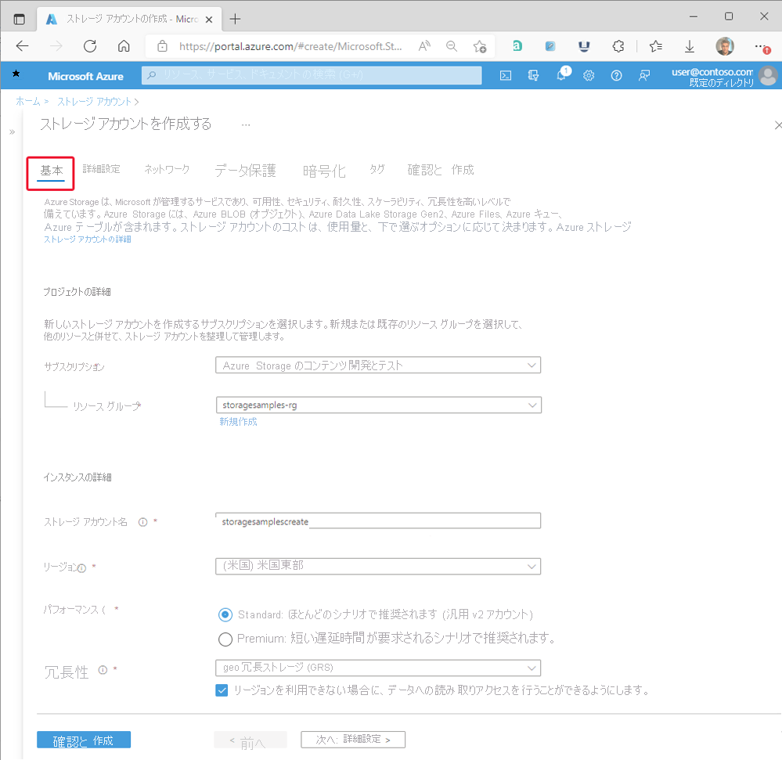Open Read Aloud icon in address bar
The image size is (782, 760).
[424, 46]
